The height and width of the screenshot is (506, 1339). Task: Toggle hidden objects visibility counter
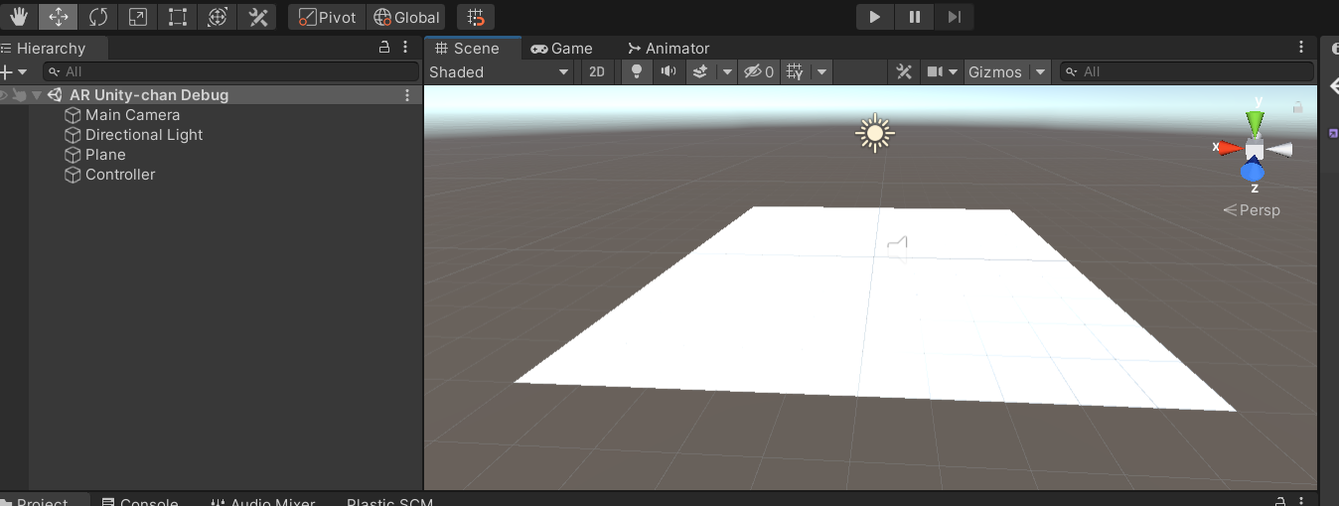point(759,71)
